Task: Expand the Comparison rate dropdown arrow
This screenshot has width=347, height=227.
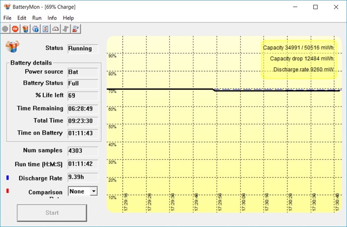Action: pyautogui.click(x=94, y=191)
